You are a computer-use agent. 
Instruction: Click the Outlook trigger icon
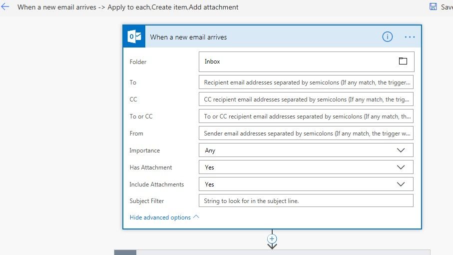[134, 36]
